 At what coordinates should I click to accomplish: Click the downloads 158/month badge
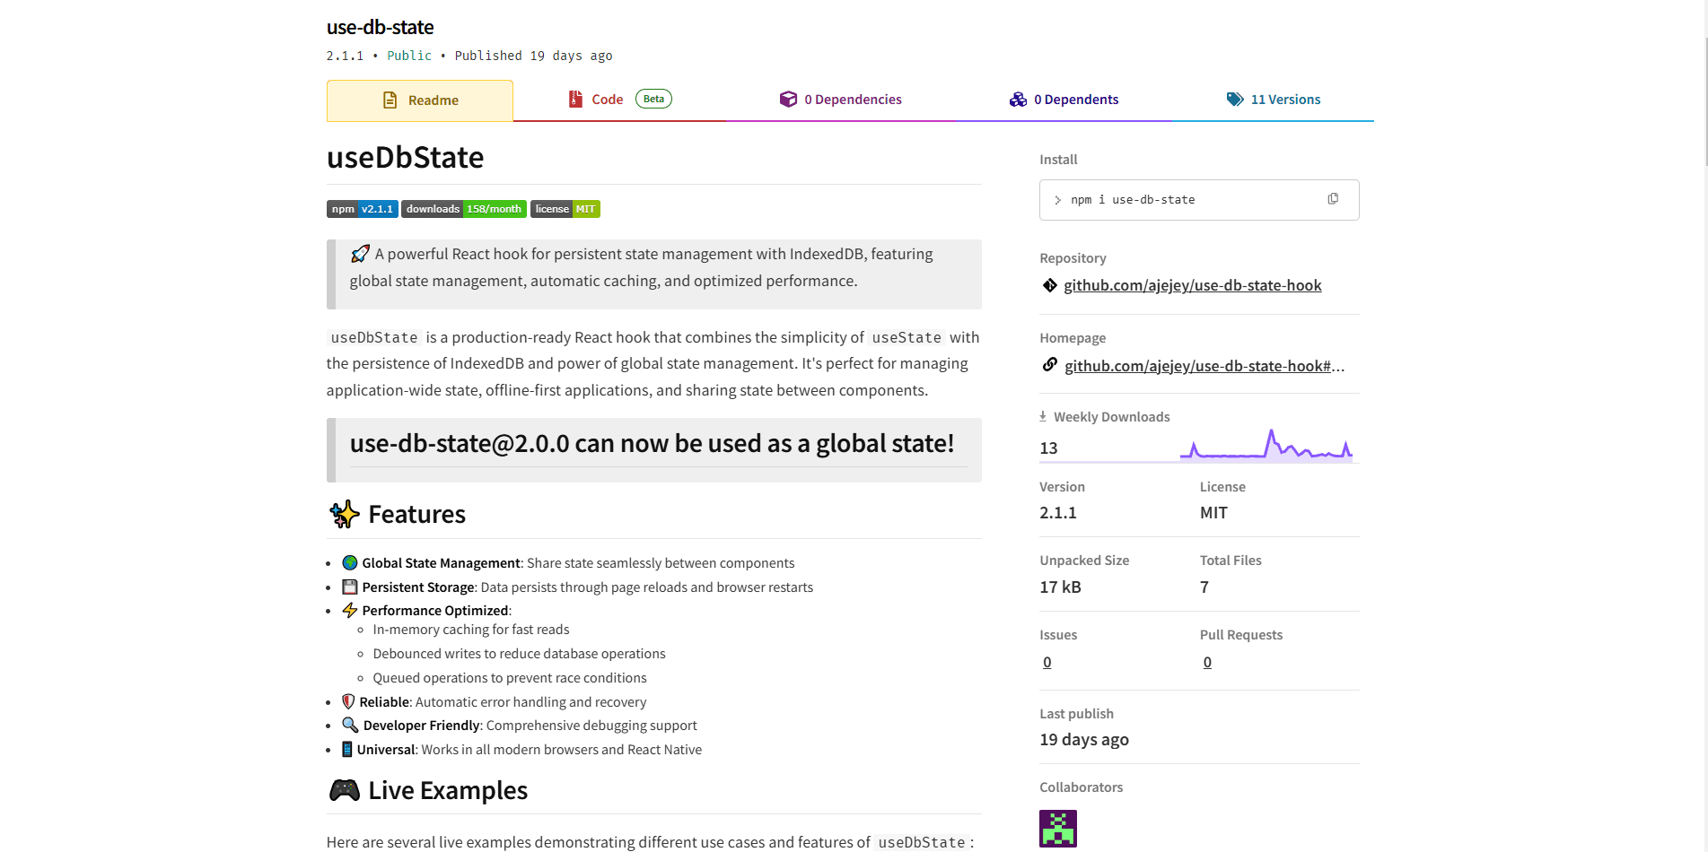pyautogui.click(x=464, y=209)
